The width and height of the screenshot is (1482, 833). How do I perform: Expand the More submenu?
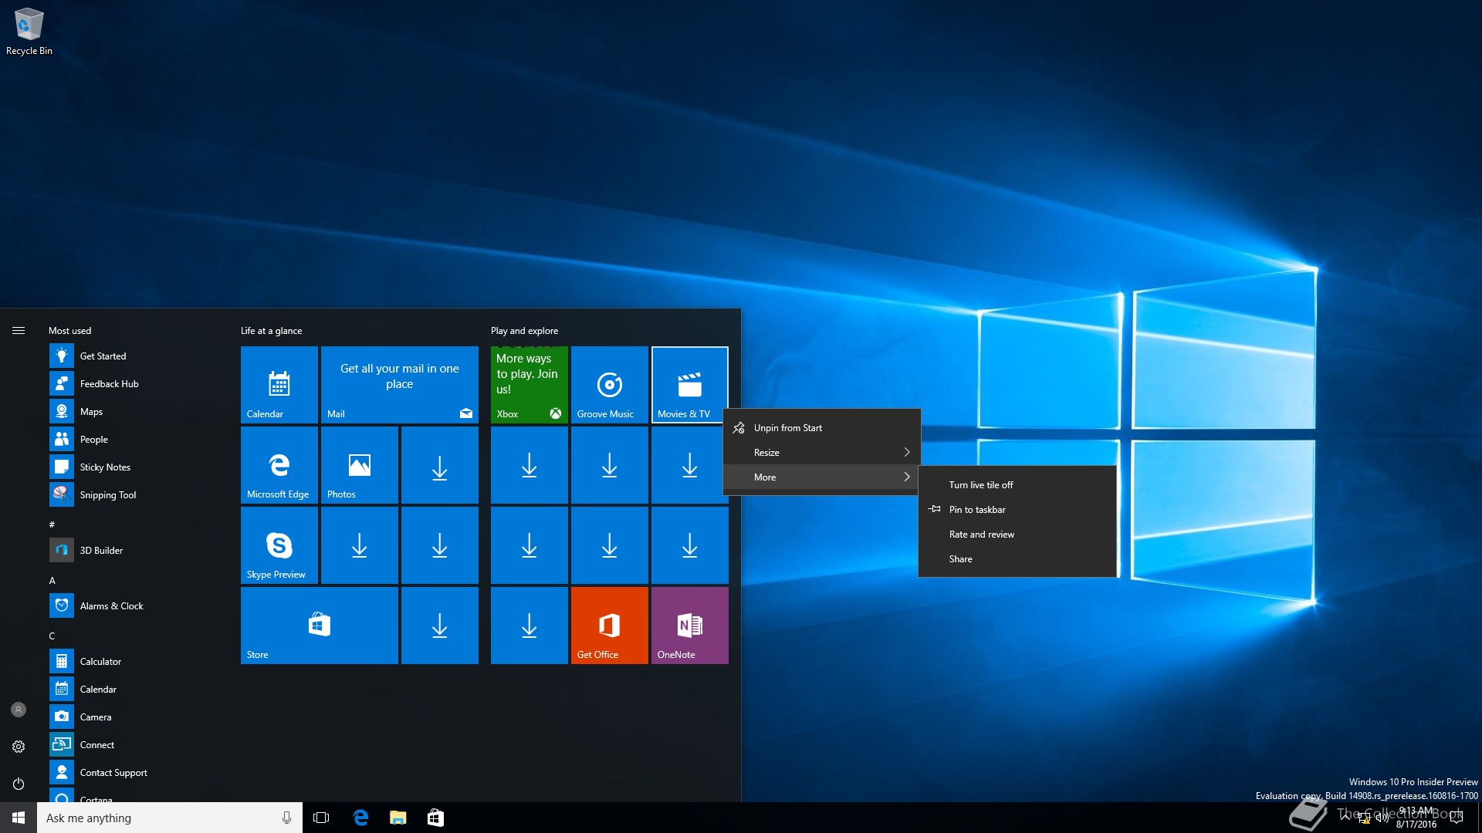coord(822,477)
